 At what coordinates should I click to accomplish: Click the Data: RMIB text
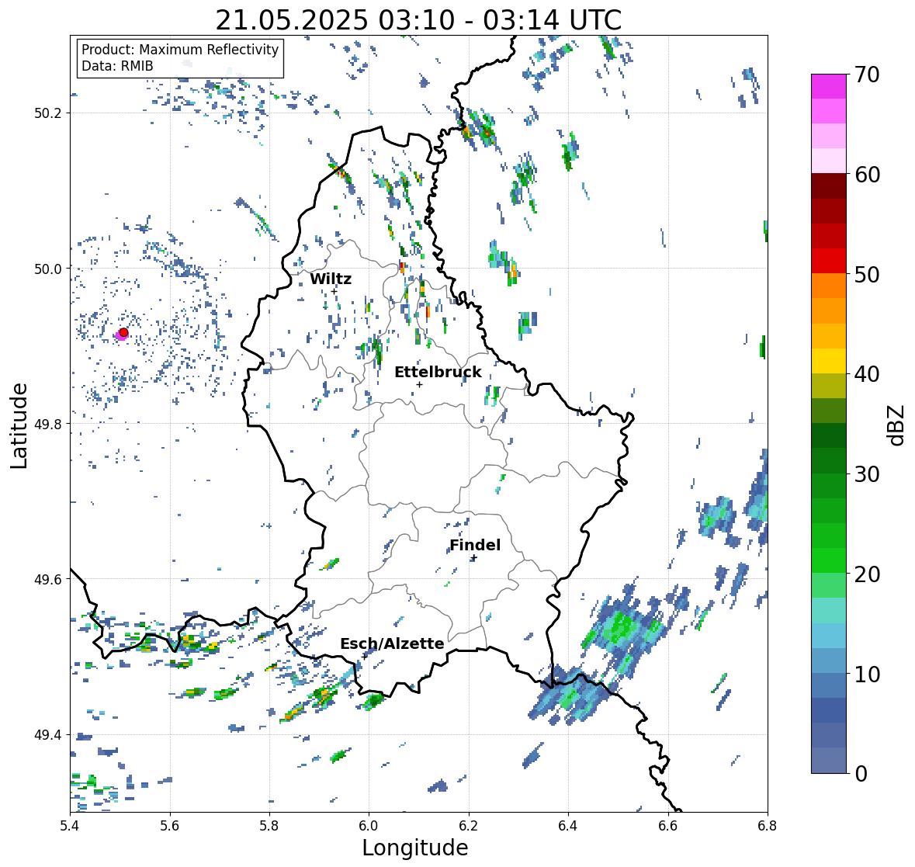click(117, 66)
